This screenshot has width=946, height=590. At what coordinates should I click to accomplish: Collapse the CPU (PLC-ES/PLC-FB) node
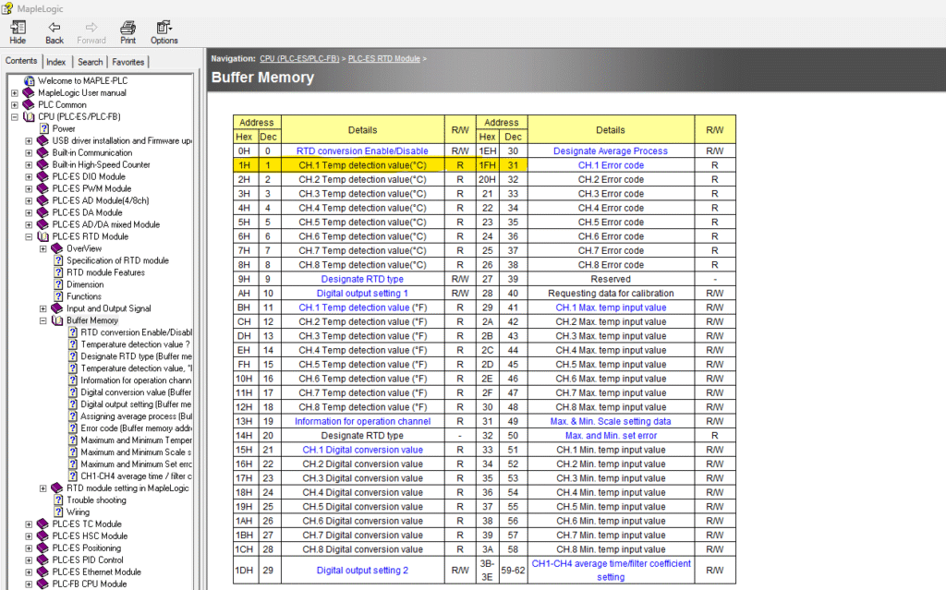click(15, 117)
